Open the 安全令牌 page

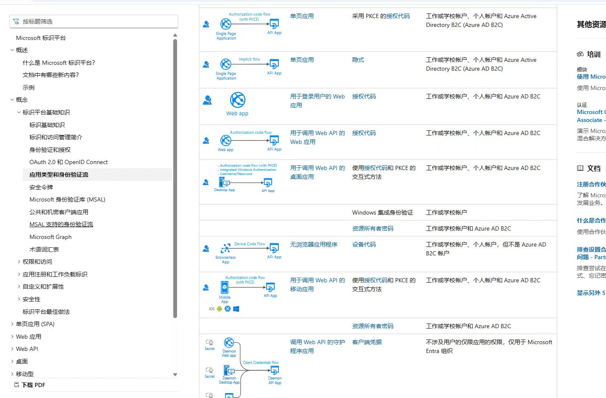pyautogui.click(x=41, y=187)
